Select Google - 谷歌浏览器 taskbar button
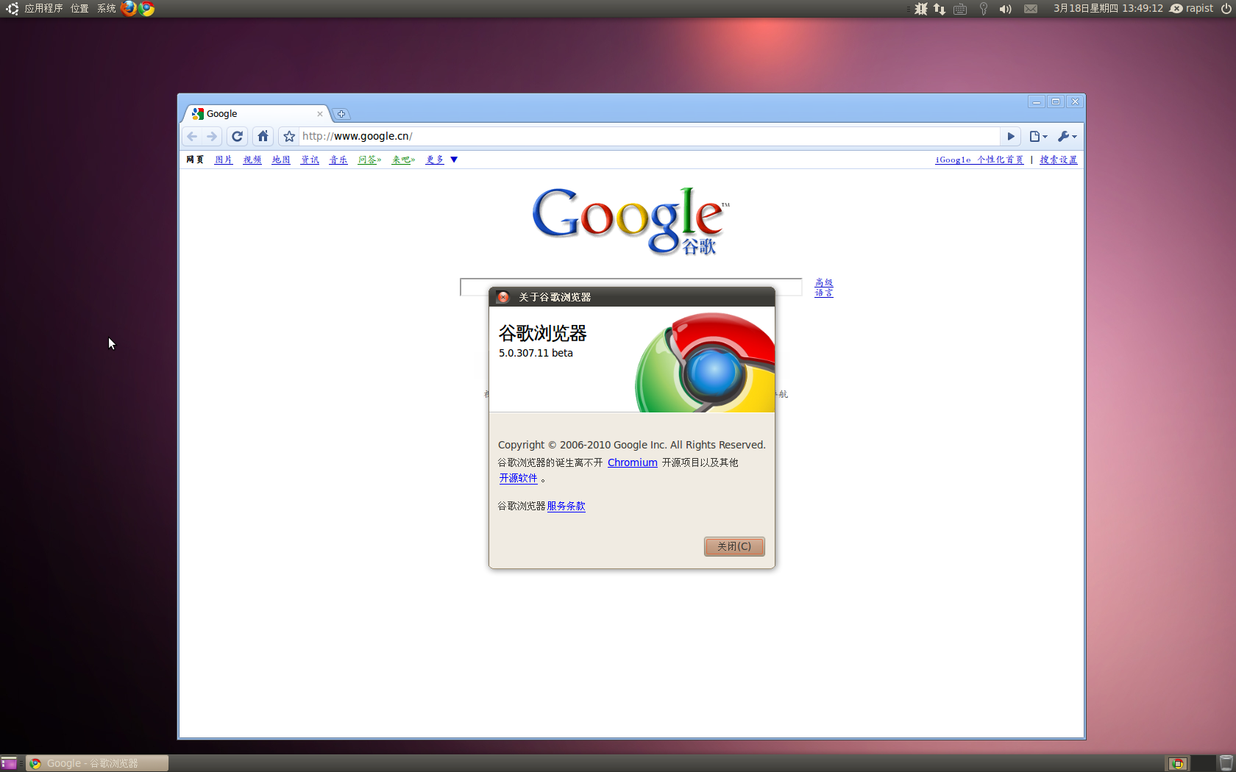 (x=97, y=763)
